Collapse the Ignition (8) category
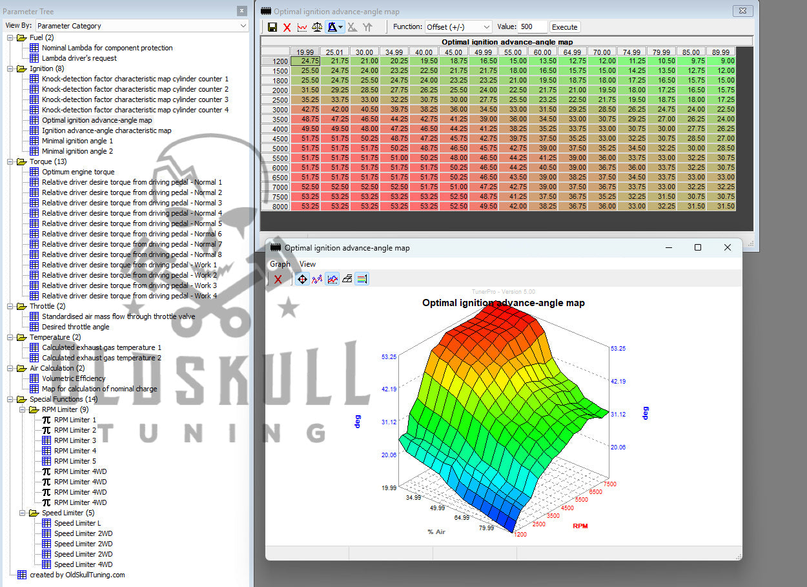This screenshot has height=587, width=807. click(10, 68)
